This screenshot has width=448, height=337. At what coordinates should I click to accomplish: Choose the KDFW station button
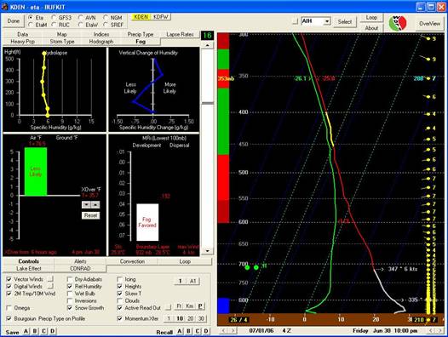click(x=160, y=17)
